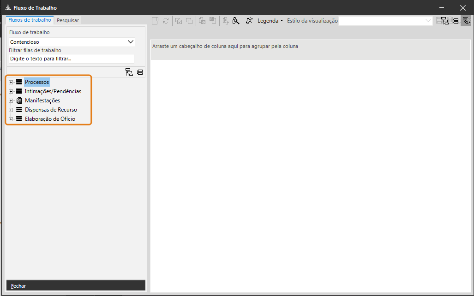The width and height of the screenshot is (474, 296).
Task: Click the expand tree icon in left panel
Action: pos(129,72)
